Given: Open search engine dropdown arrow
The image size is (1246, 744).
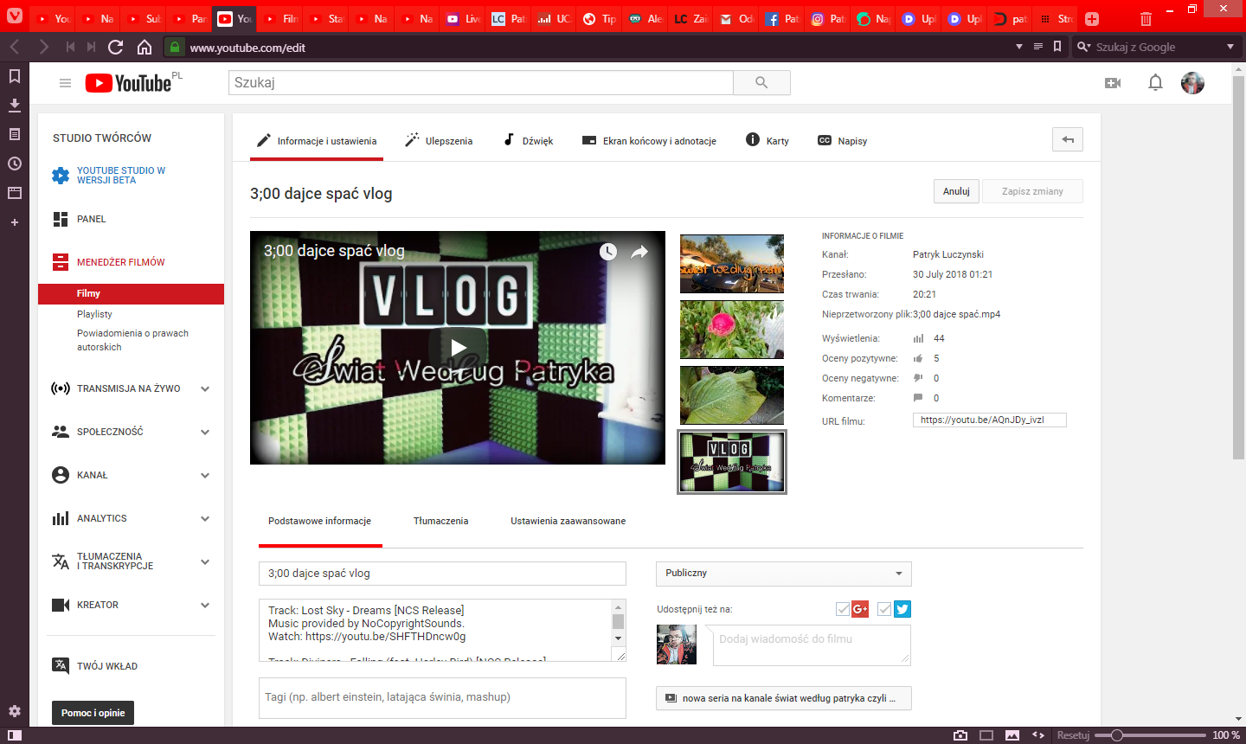Looking at the screenshot, I should (x=1230, y=47).
